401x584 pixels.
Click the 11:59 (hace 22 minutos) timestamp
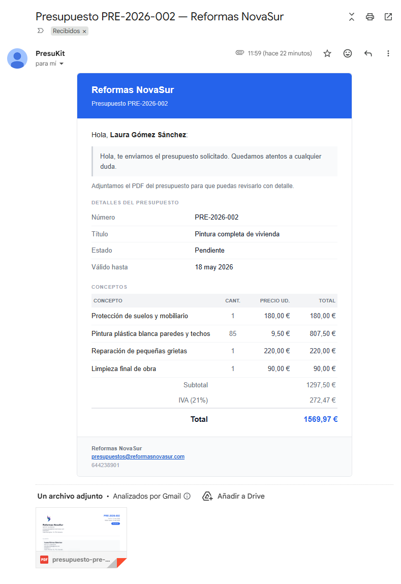click(x=280, y=53)
